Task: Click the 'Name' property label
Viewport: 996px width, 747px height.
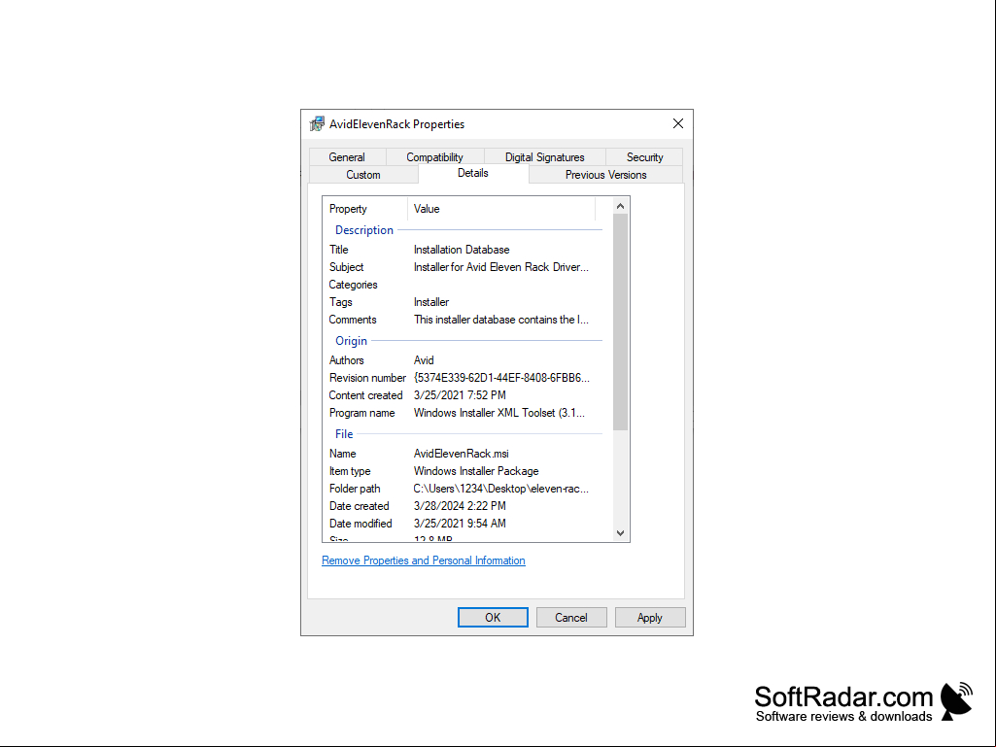Action: click(342, 454)
